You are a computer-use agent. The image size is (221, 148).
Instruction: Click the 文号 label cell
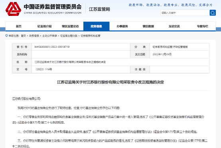22,70
